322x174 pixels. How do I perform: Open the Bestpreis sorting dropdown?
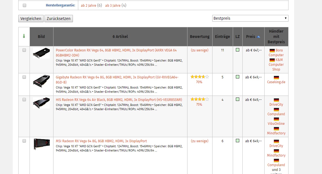pos(250,18)
